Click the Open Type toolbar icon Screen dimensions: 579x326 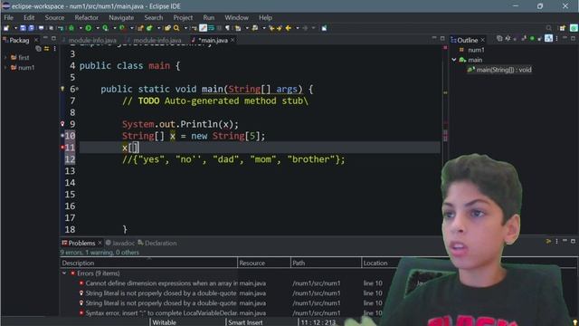click(x=167, y=28)
